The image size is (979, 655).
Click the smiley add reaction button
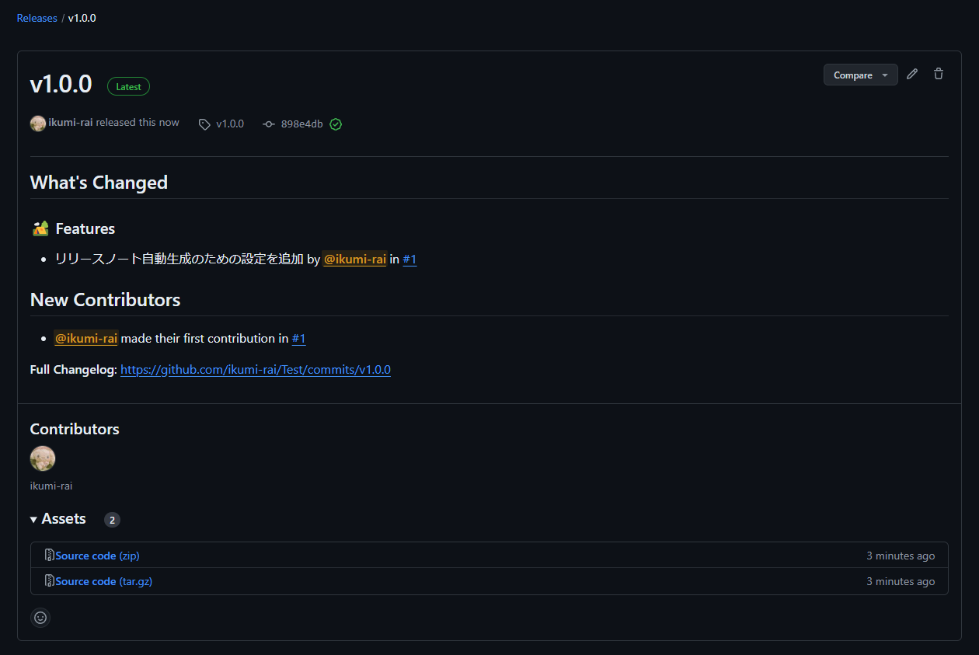coord(40,618)
